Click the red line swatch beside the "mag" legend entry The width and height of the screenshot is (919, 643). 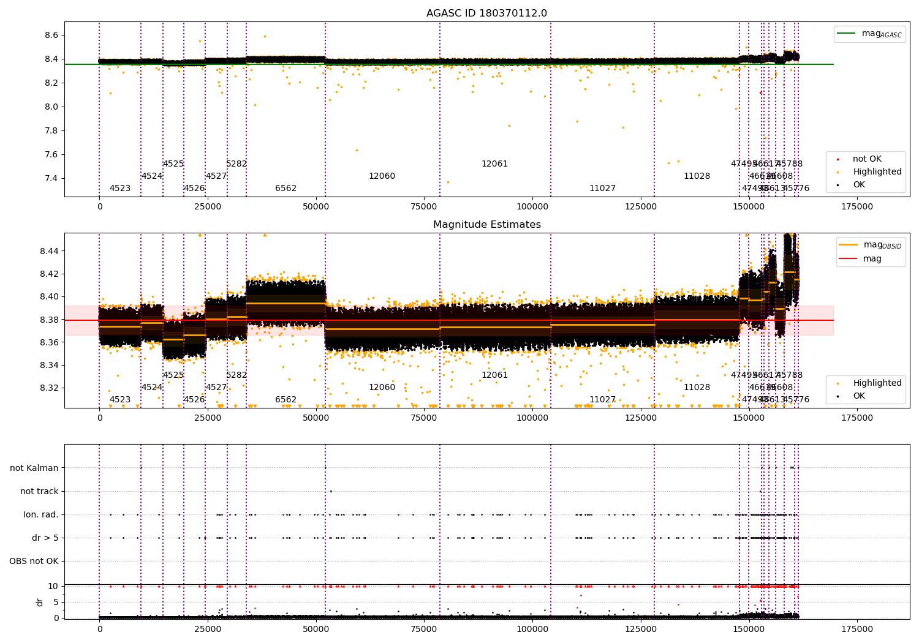coord(849,258)
